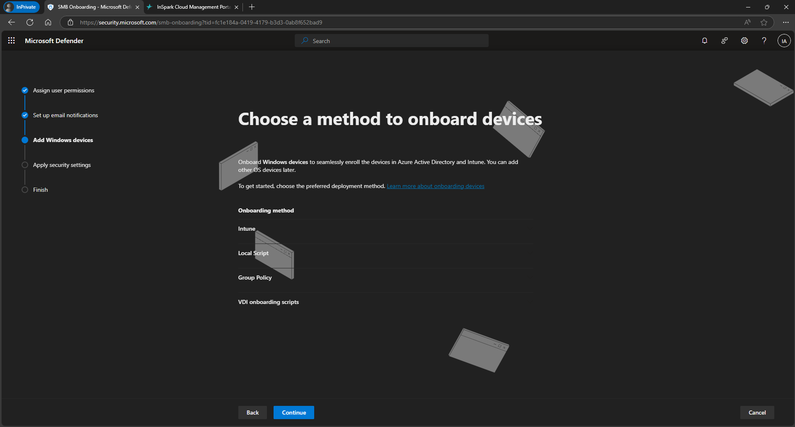Open a new browser tab
The image size is (795, 427).
pos(252,7)
